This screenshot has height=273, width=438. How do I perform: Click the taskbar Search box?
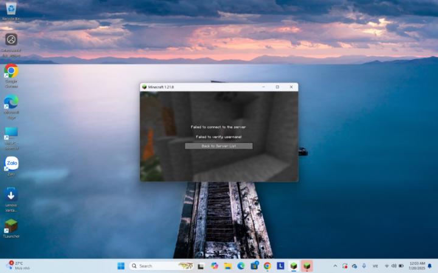[x=162, y=266]
